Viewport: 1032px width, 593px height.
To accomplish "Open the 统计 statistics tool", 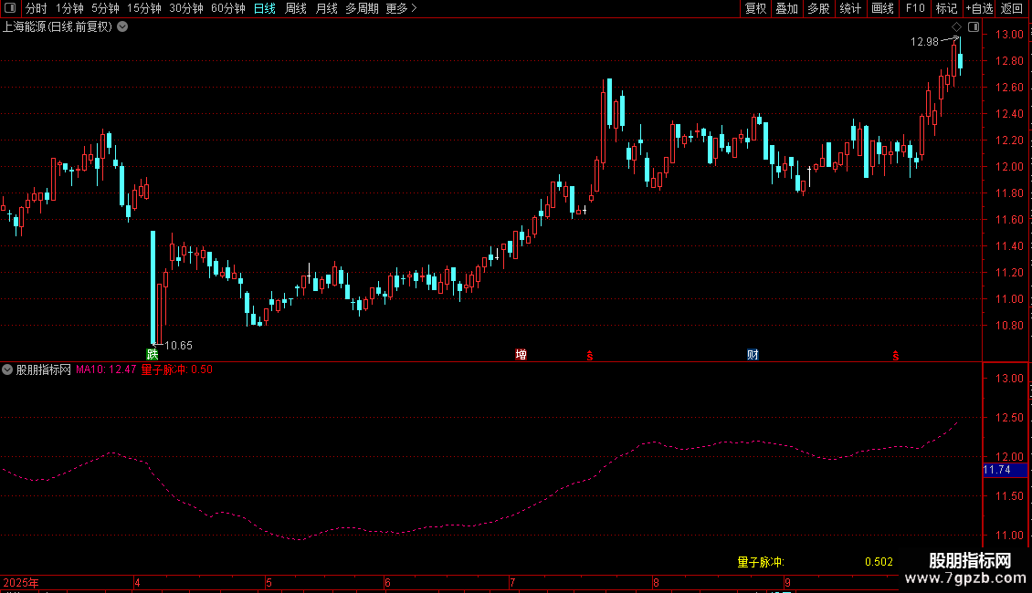I will [850, 8].
